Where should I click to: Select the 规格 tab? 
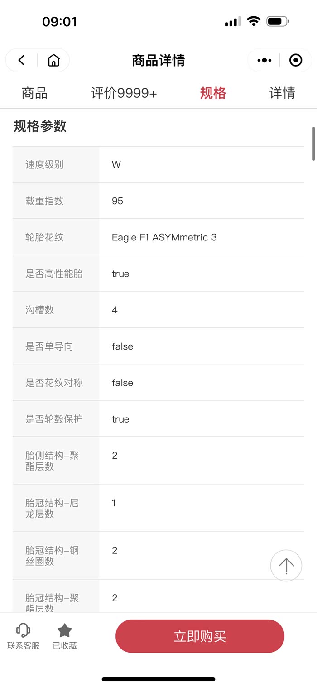[x=213, y=93]
